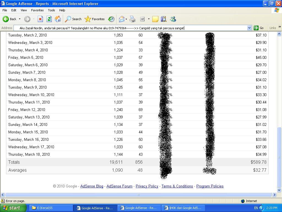Open the Back button history dropdown arrow
The image size is (282, 212).
[20, 19]
